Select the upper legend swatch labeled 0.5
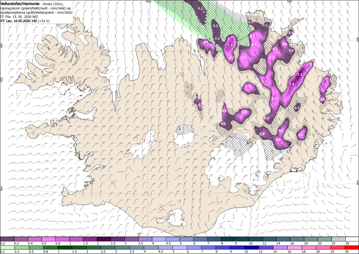Viewport: 359px width, 254px height. click(x=49, y=239)
